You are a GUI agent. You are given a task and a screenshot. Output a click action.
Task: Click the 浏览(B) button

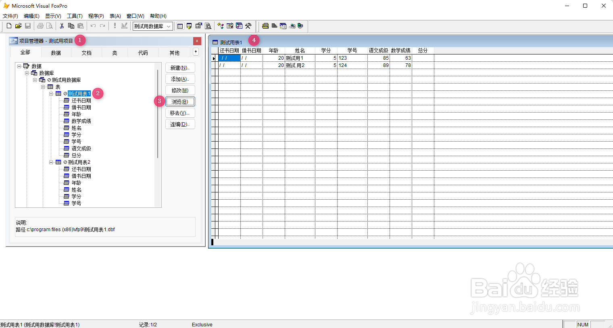180,102
